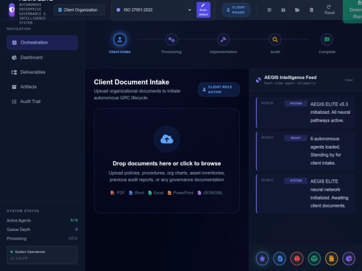This screenshot has width=362, height=271.
Task: Click the green Download Report button
Action: pyautogui.click(x=353, y=11)
